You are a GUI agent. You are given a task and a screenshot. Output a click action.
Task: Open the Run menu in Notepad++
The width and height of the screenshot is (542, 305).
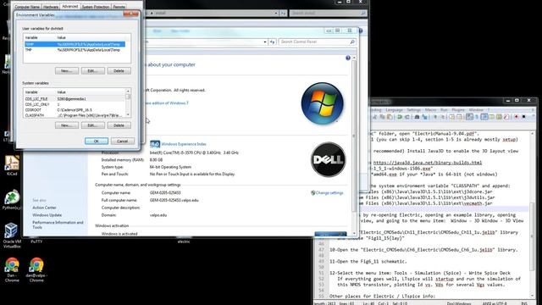click(x=444, y=110)
